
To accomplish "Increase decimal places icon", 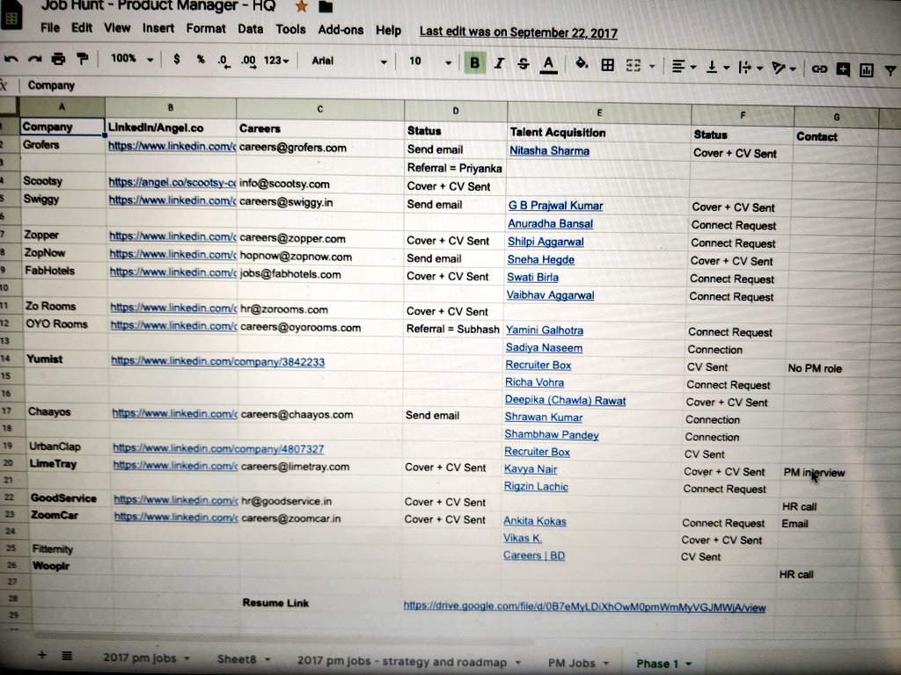I will [248, 61].
